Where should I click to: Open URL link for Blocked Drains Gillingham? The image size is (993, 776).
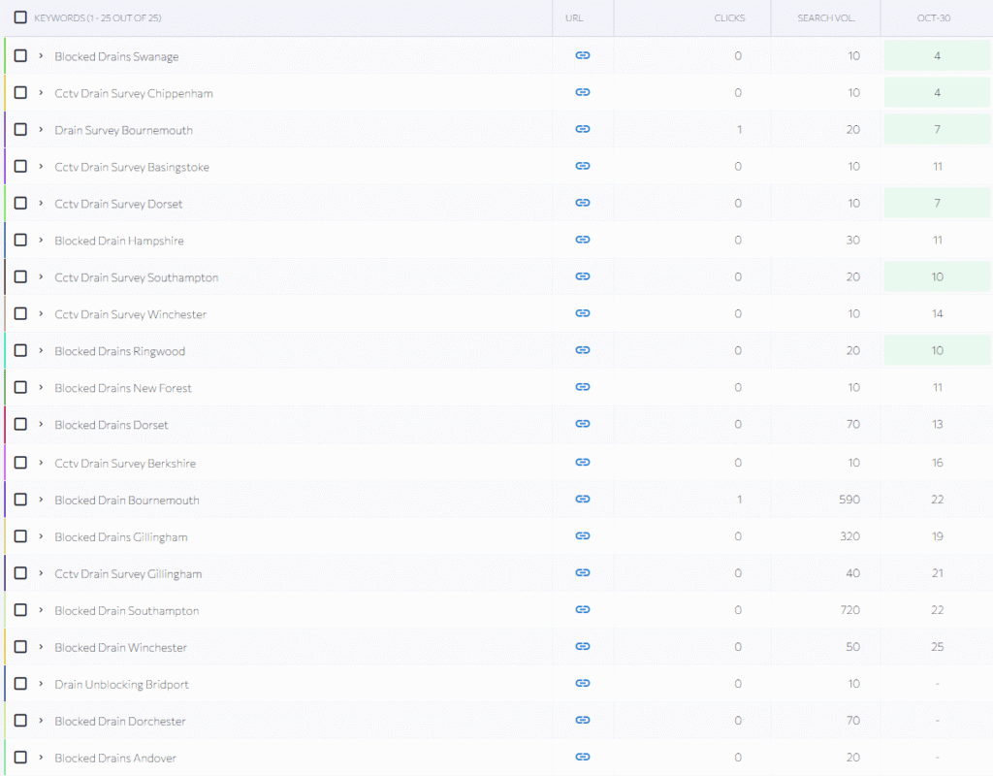pos(583,535)
